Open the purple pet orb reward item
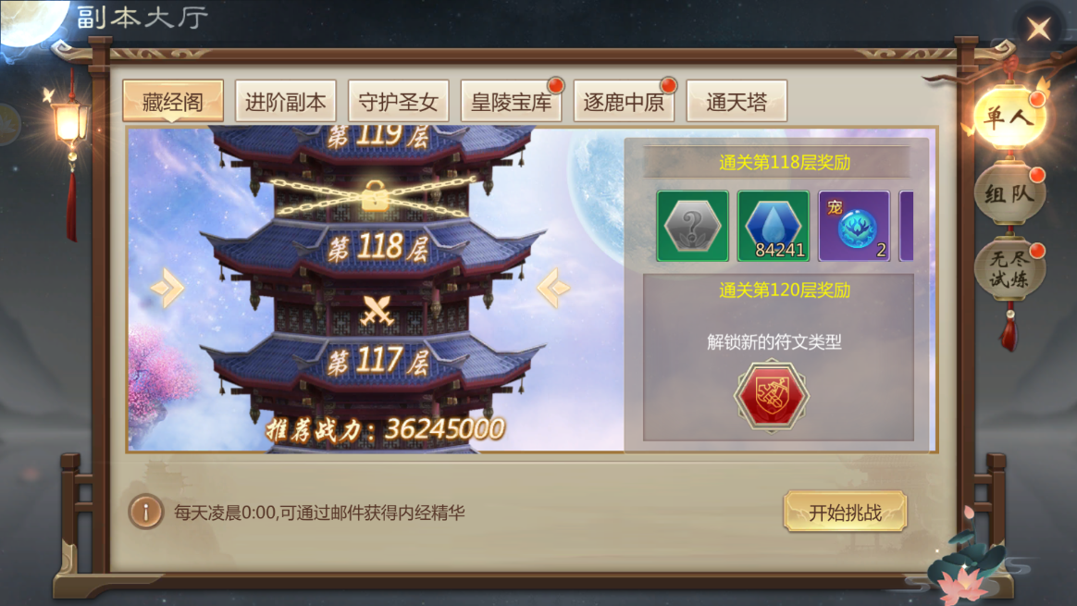Viewport: 1077px width, 606px height. tap(854, 226)
